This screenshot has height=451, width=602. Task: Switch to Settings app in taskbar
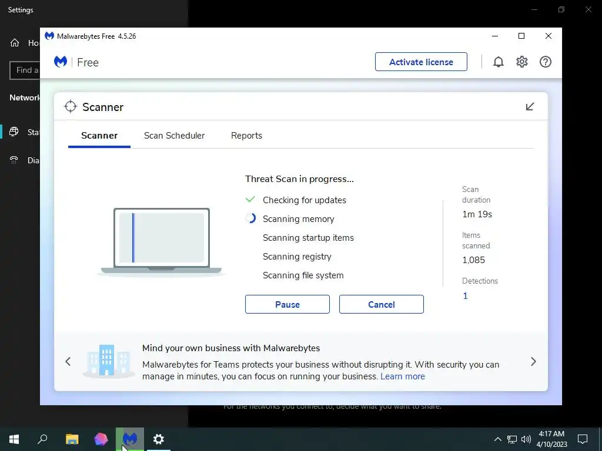pos(159,439)
